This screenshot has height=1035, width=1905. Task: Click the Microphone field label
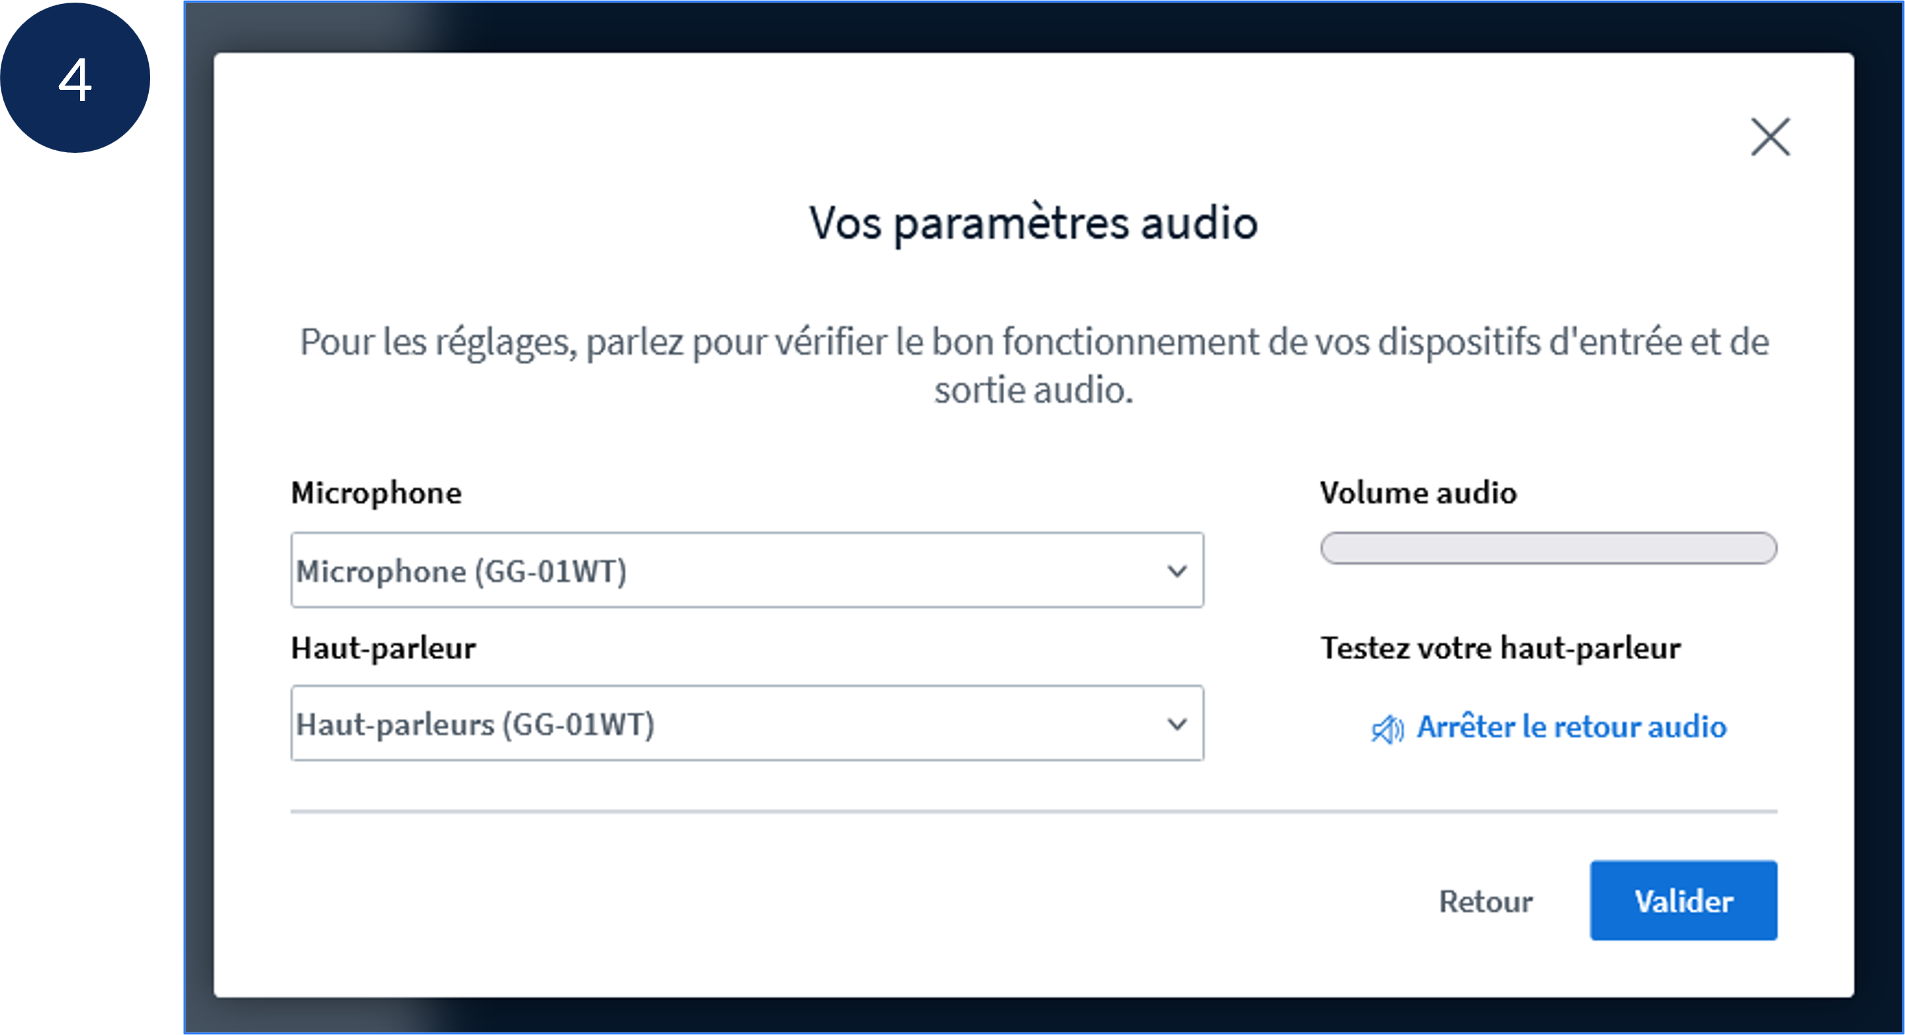[x=376, y=493]
